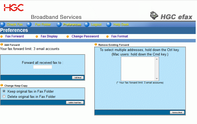This screenshot has height=124, width=197.
Task: Click the 'To select multiple addresses' instruction text
Action: pos(140,50)
